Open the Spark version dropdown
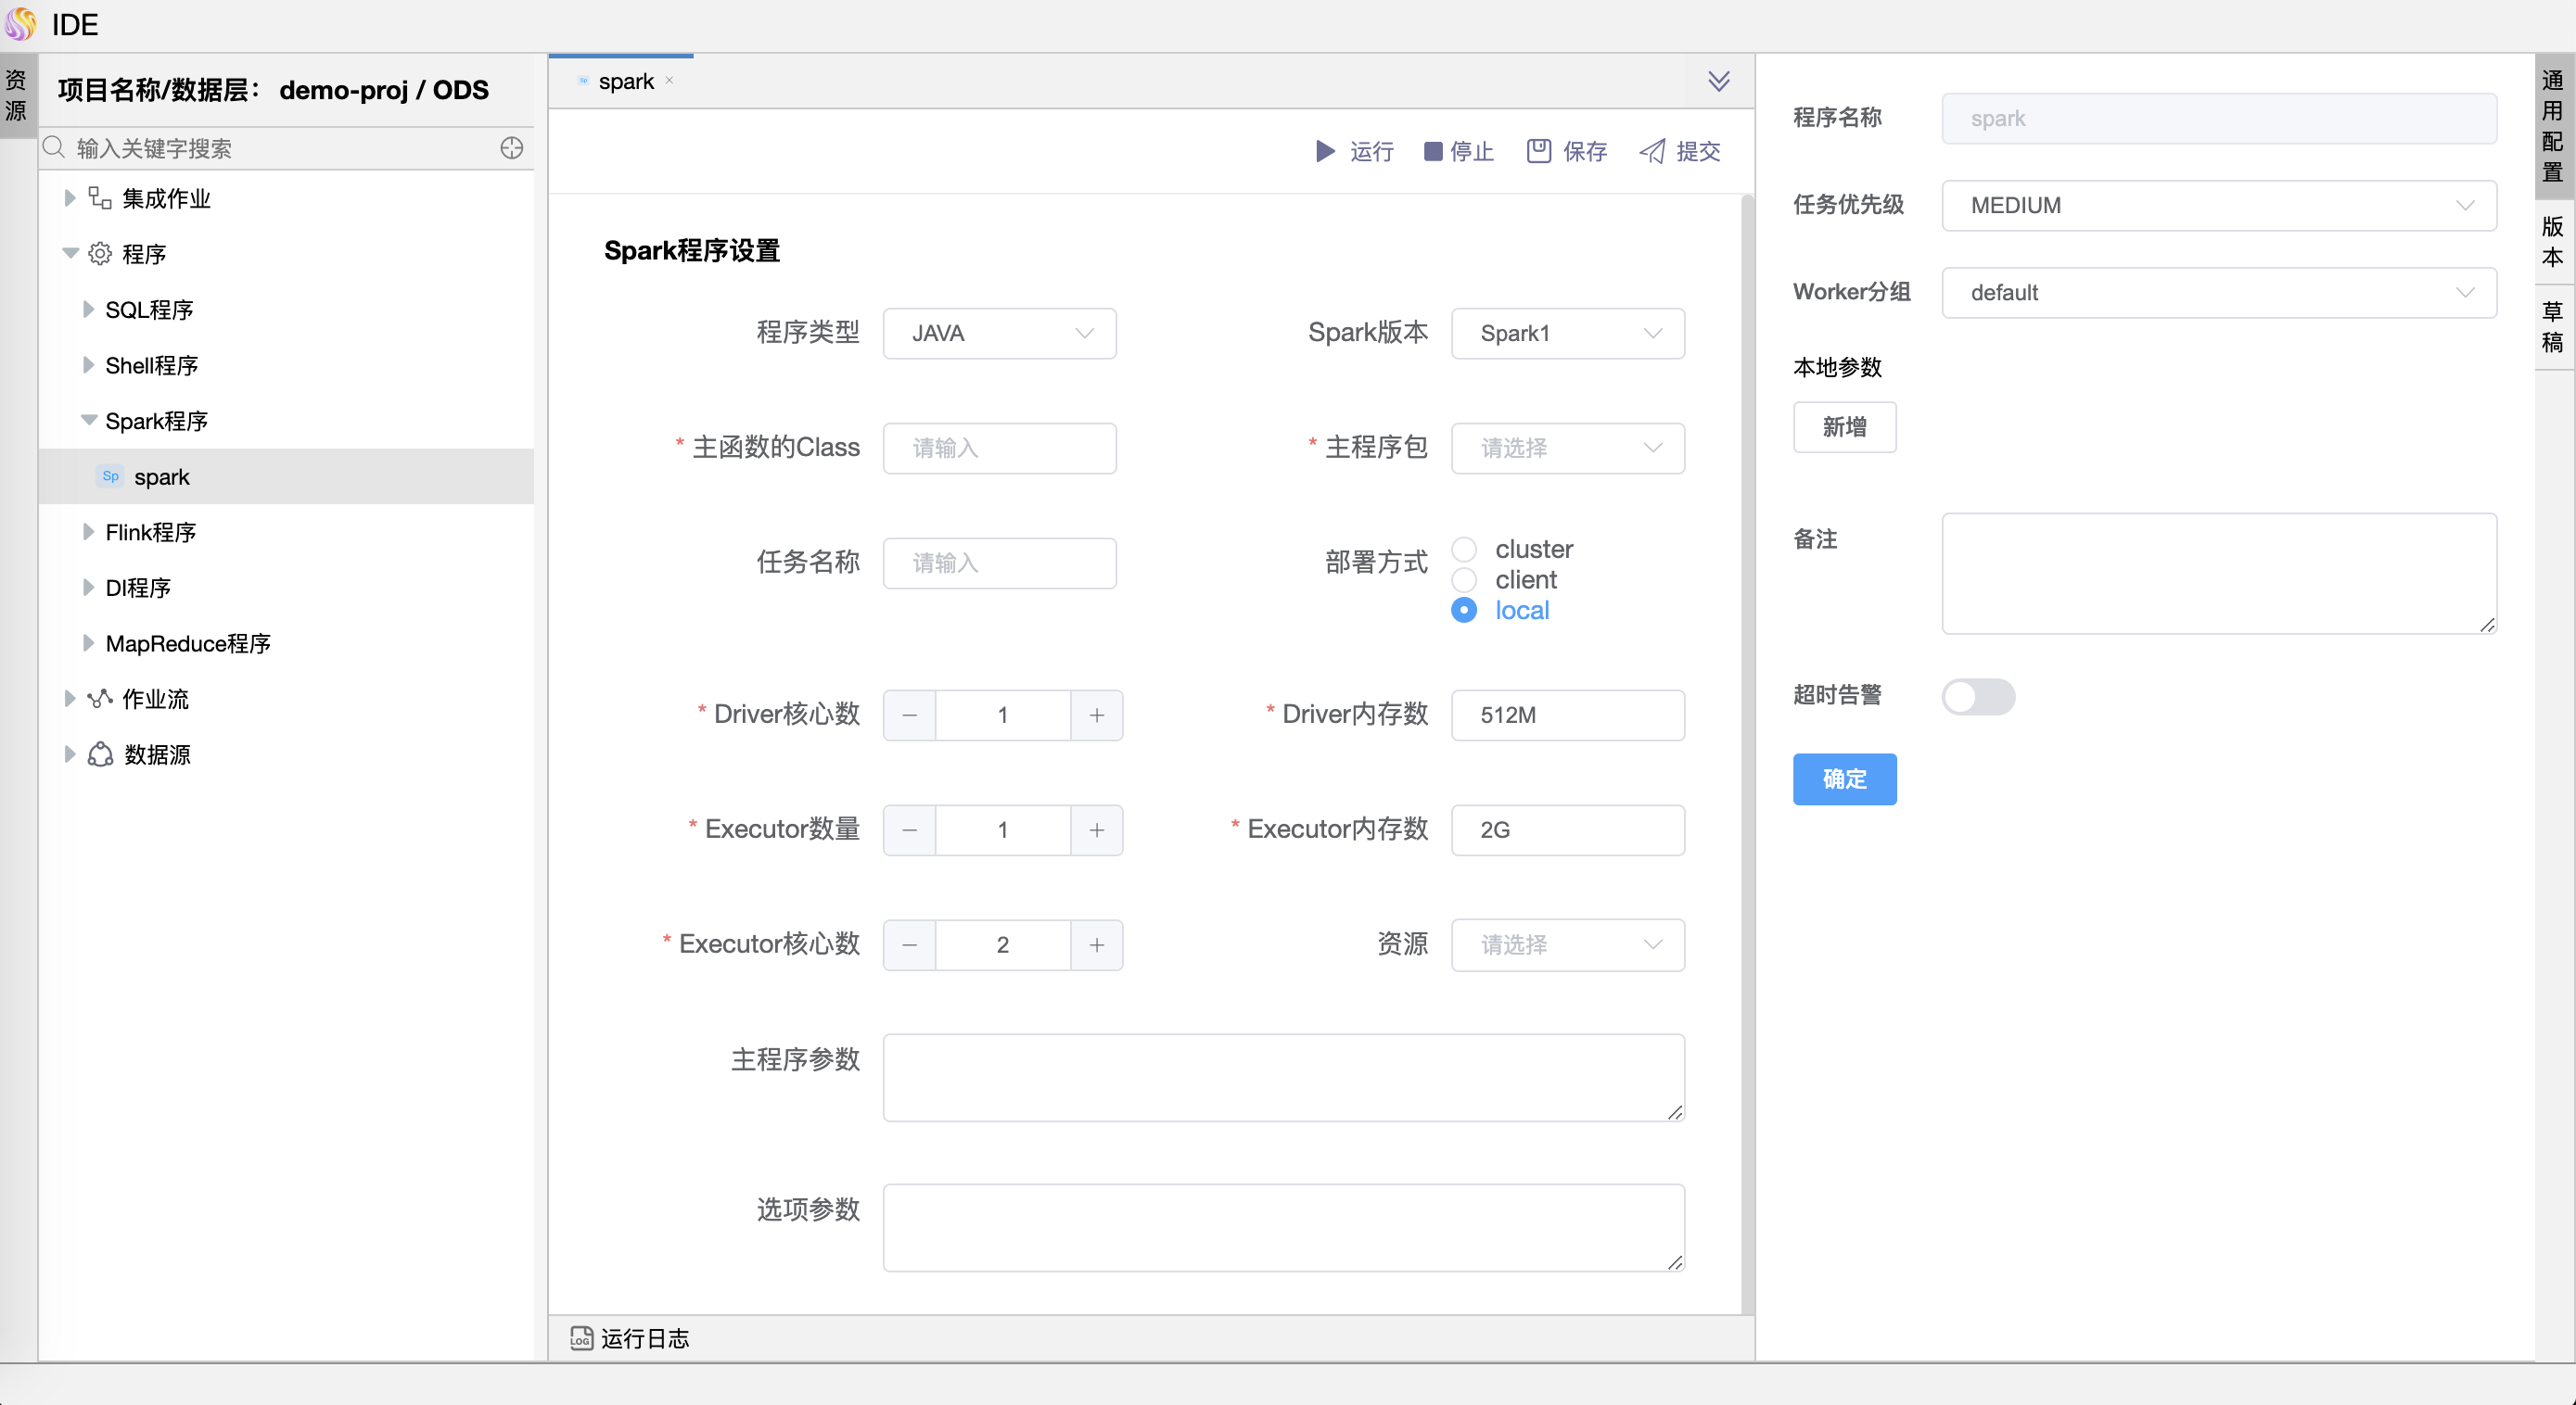 [x=1567, y=333]
